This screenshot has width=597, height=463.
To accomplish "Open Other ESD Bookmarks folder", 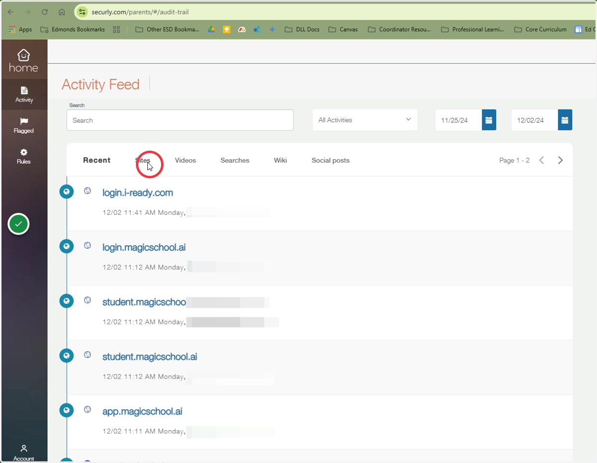I will coord(167,29).
